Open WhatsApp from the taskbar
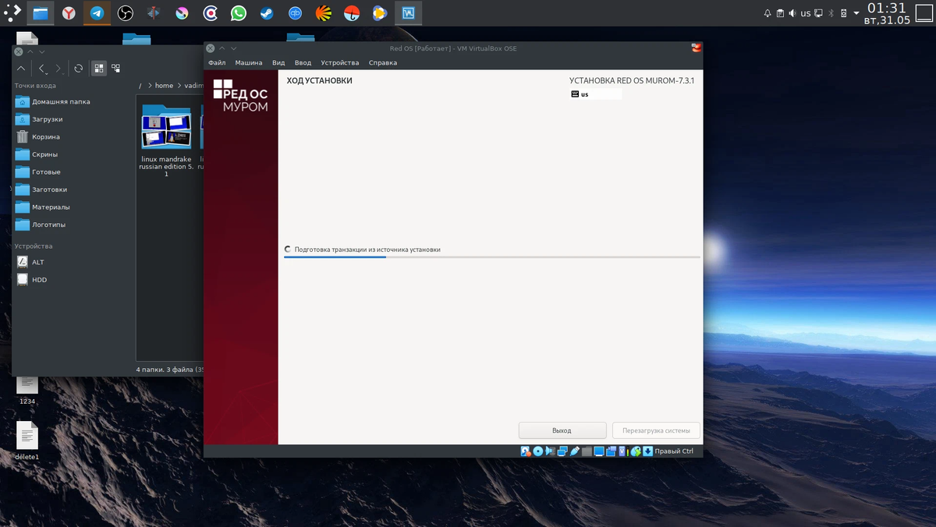This screenshot has width=936, height=527. (239, 13)
